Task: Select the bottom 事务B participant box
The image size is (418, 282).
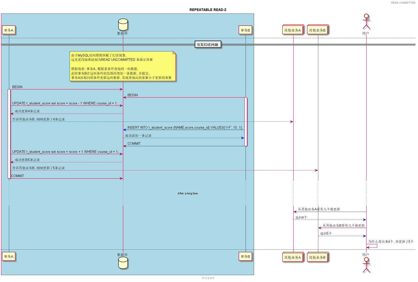Action: click(245, 257)
